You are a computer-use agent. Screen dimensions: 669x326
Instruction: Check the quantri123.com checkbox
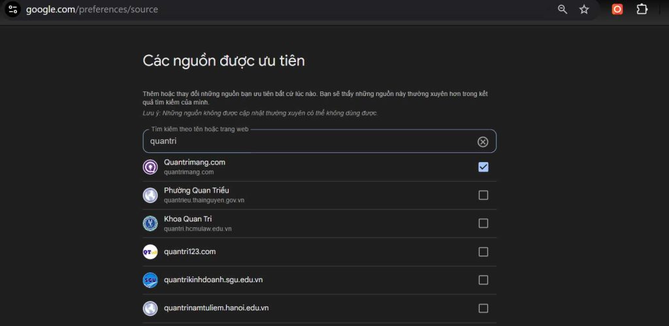click(x=483, y=252)
